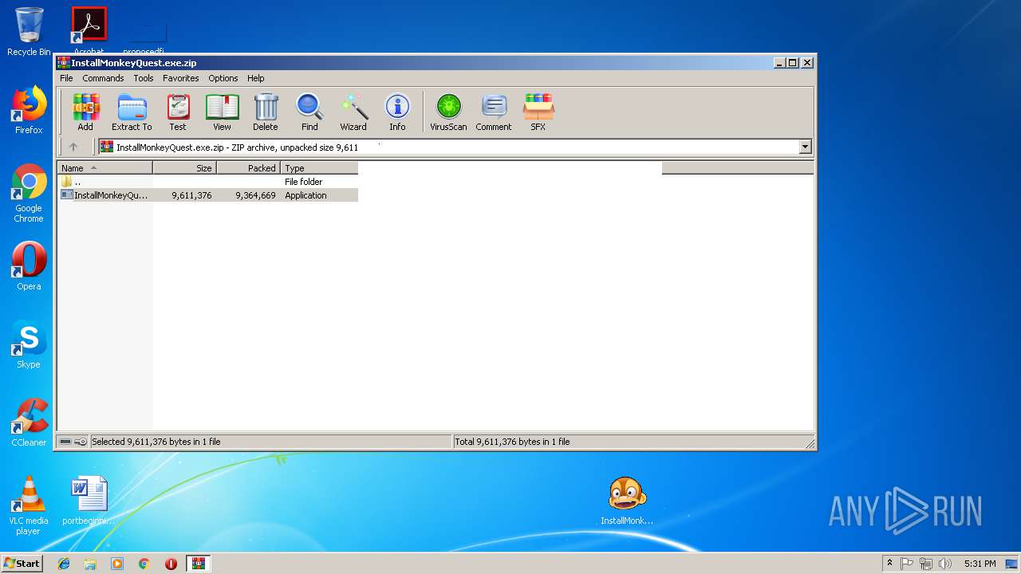This screenshot has width=1021, height=574.
Task: Select the portbeginni... Word document on desktop
Action: point(89,501)
